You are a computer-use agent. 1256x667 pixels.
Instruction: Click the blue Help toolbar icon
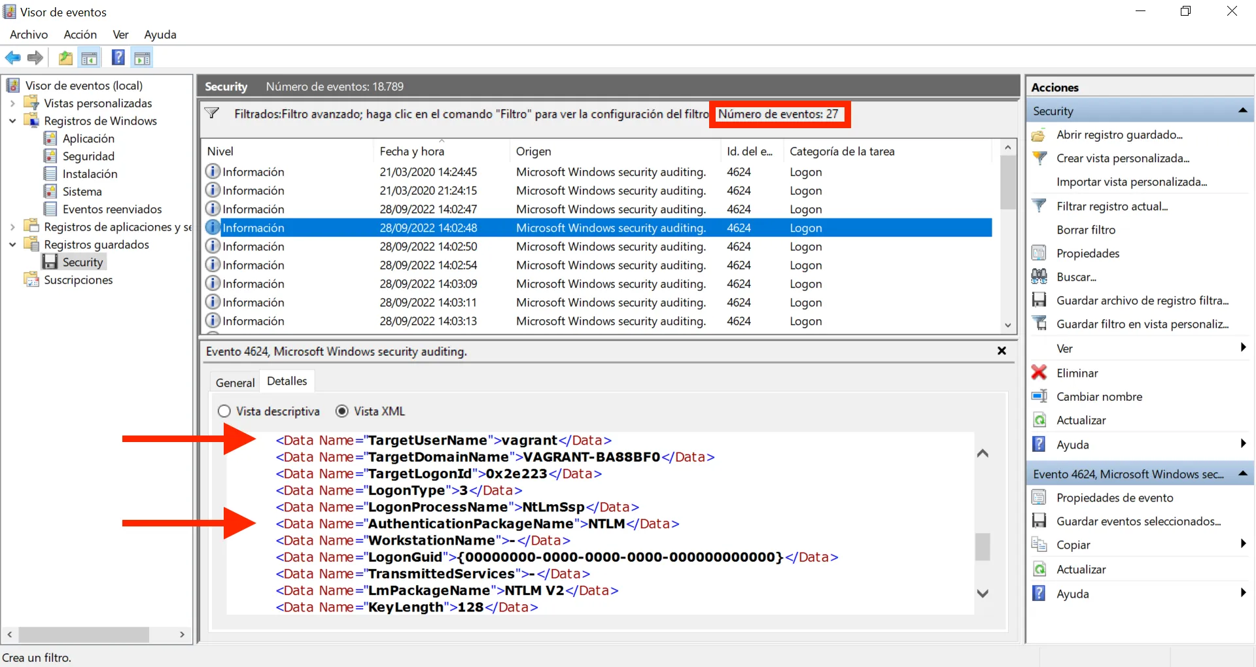coord(118,58)
